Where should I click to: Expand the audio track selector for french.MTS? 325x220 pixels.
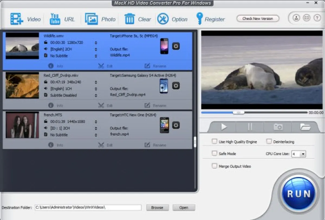tap(96, 128)
